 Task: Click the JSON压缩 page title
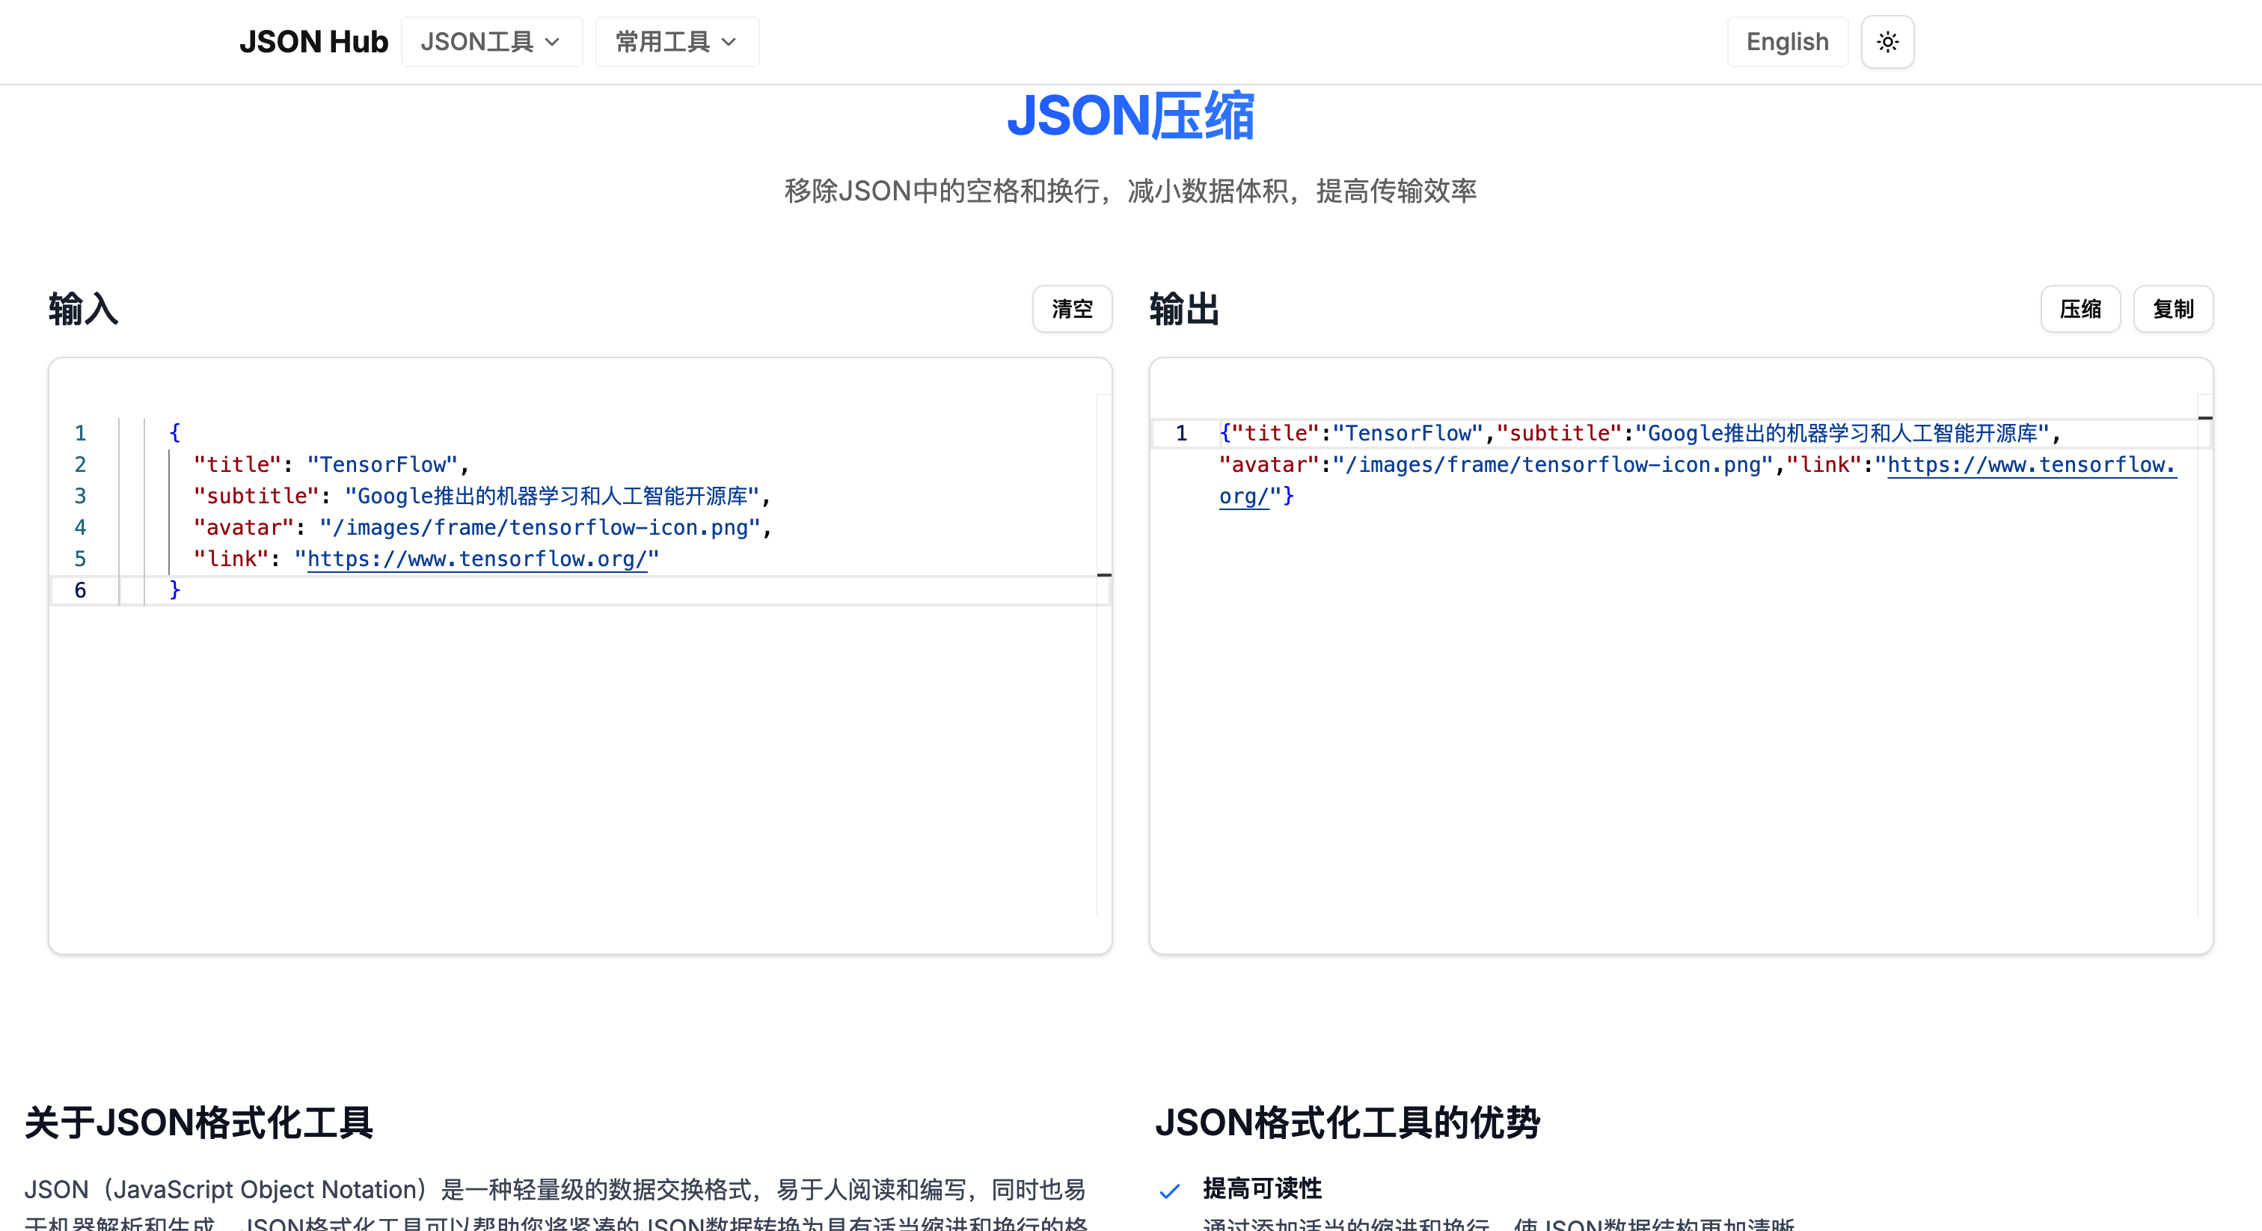pyautogui.click(x=1130, y=115)
